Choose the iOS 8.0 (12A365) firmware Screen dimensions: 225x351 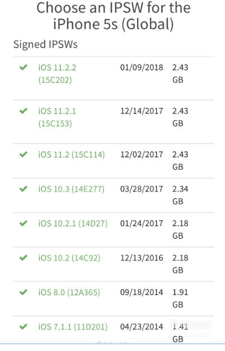[x=69, y=292]
